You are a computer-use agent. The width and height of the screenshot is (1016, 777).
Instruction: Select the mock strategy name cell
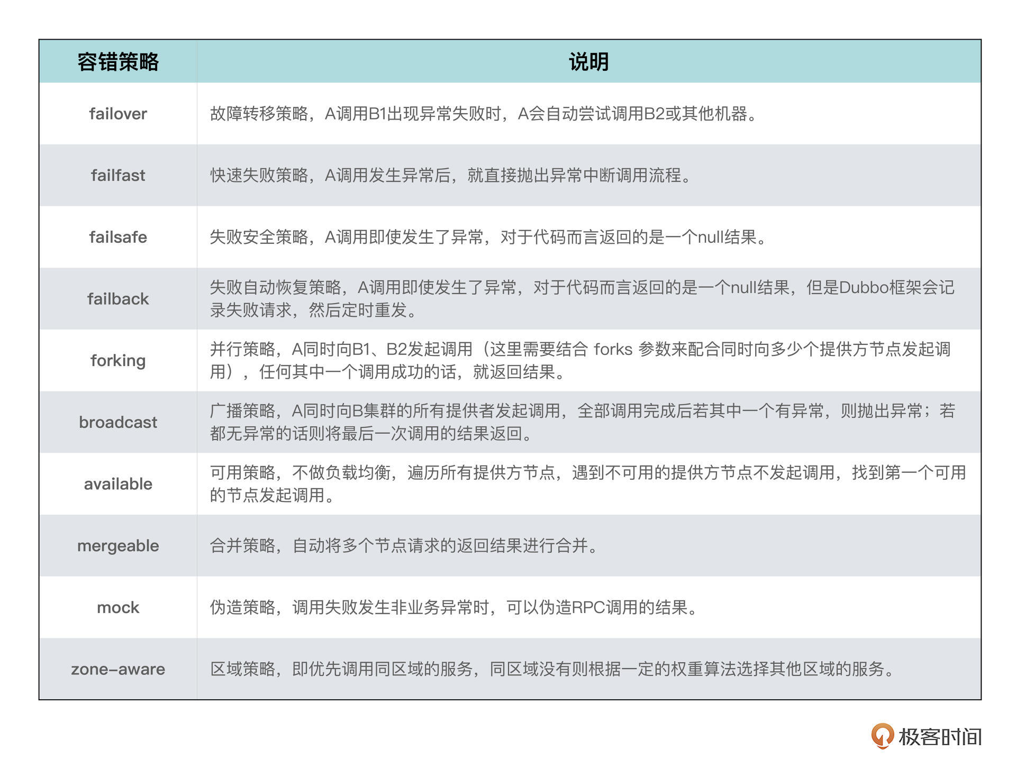point(118,607)
